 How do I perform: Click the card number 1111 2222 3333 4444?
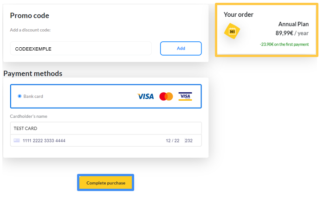click(x=44, y=141)
